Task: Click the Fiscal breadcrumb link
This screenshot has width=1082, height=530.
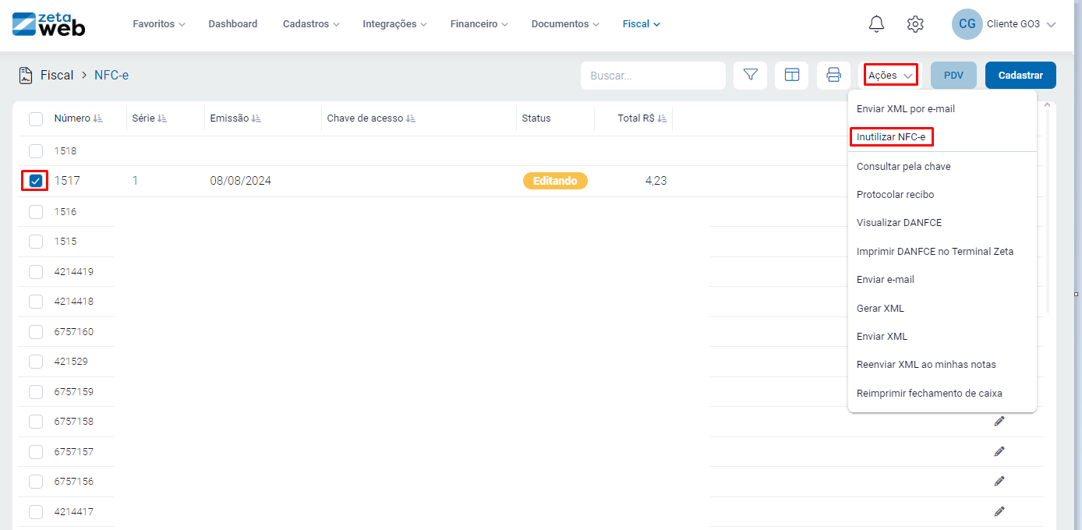Action: pos(57,75)
